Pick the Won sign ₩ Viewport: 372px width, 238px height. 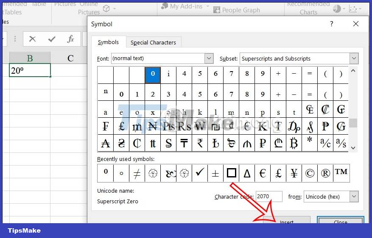tap(200, 127)
